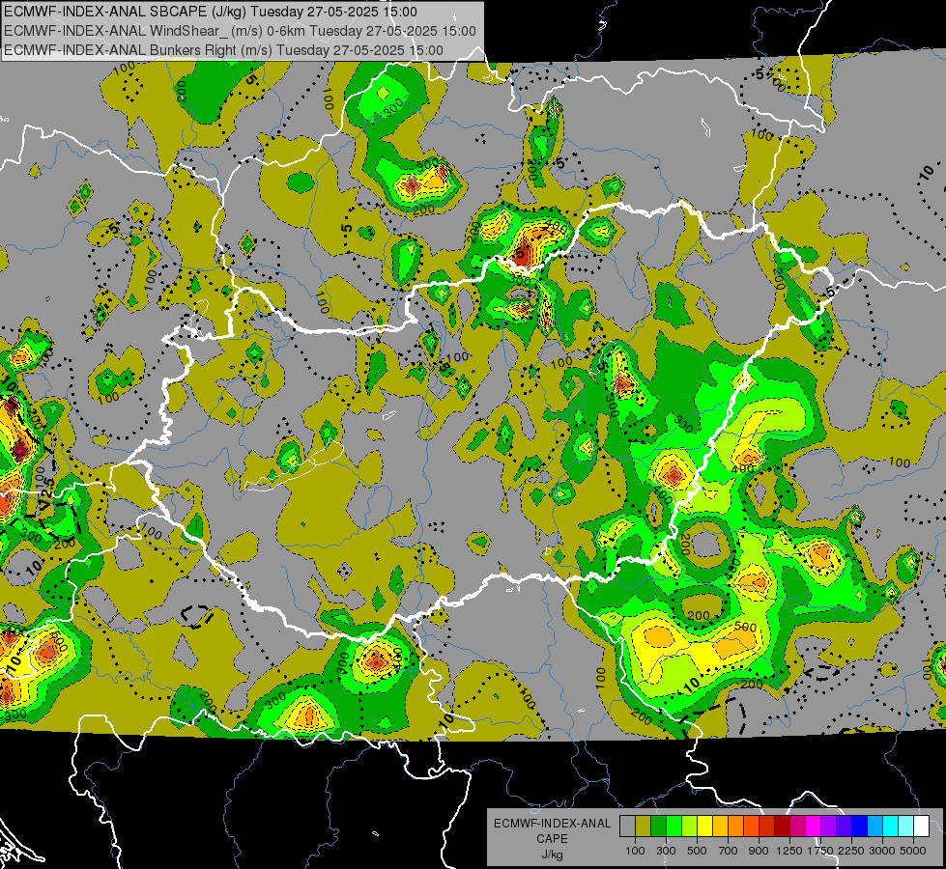Click the 700 legend scale value
The height and width of the screenshot is (869, 946).
pyautogui.click(x=729, y=851)
